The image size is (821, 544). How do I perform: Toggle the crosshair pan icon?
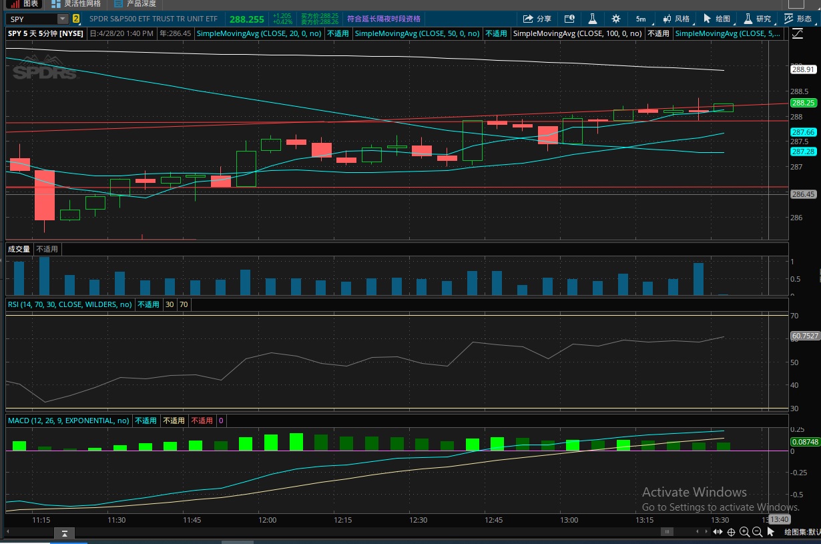[732, 532]
